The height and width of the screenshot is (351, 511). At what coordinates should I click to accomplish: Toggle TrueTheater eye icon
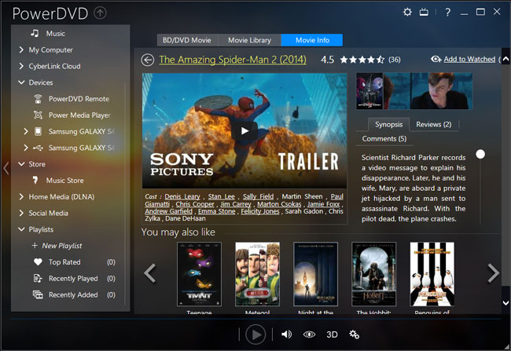point(309,335)
